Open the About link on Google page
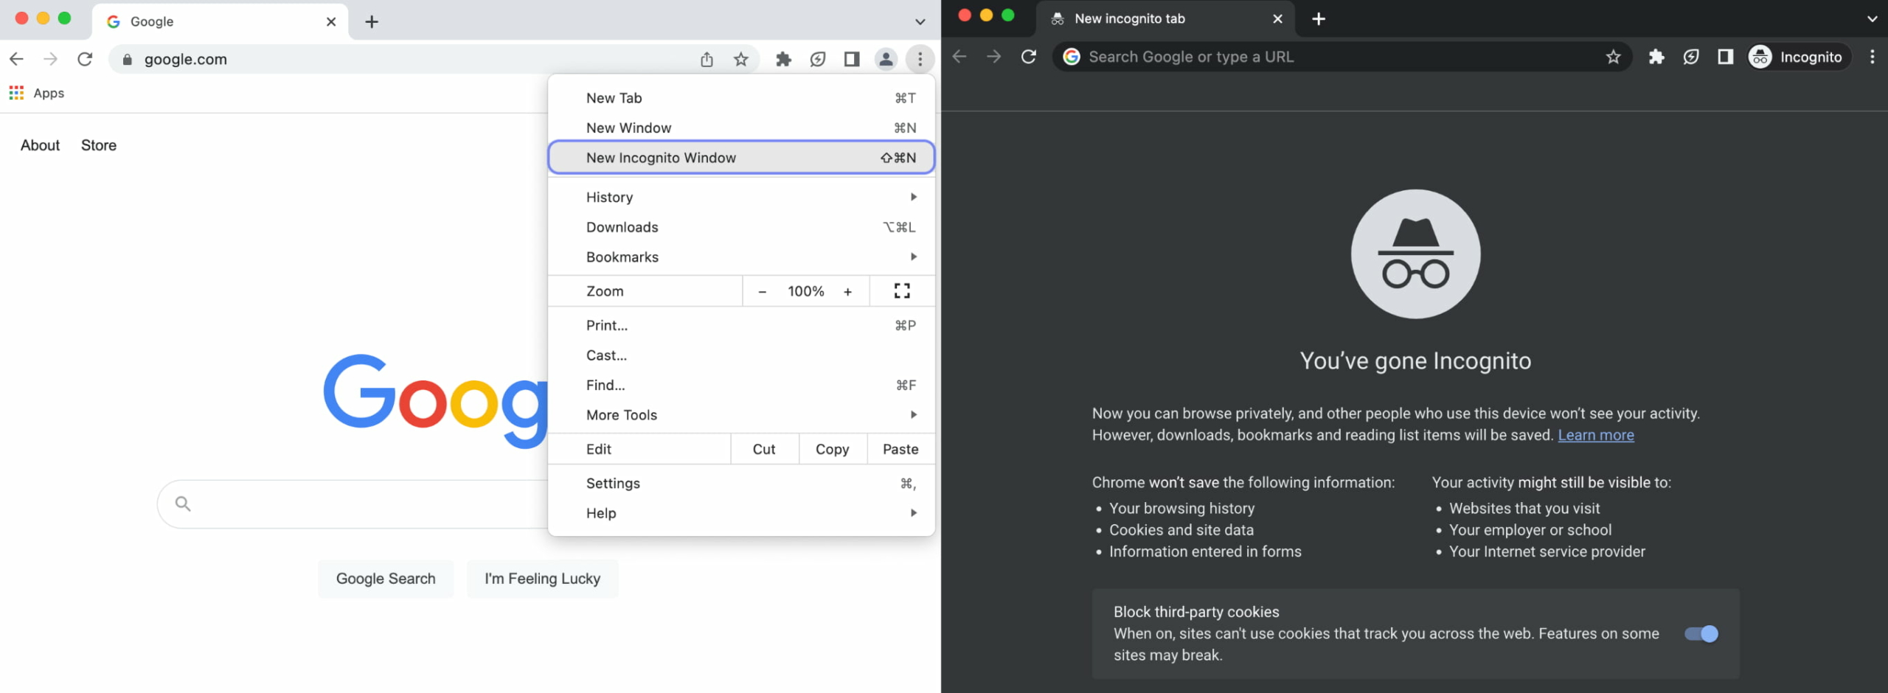 (x=40, y=145)
